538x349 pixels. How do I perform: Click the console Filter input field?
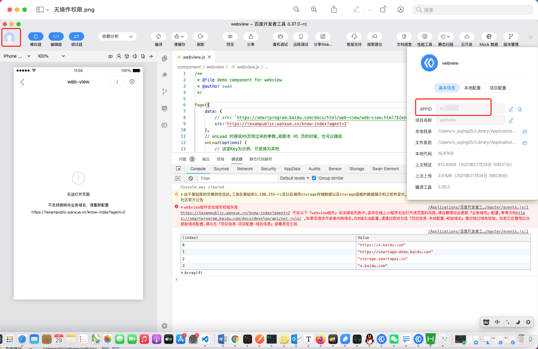[x=238, y=178]
